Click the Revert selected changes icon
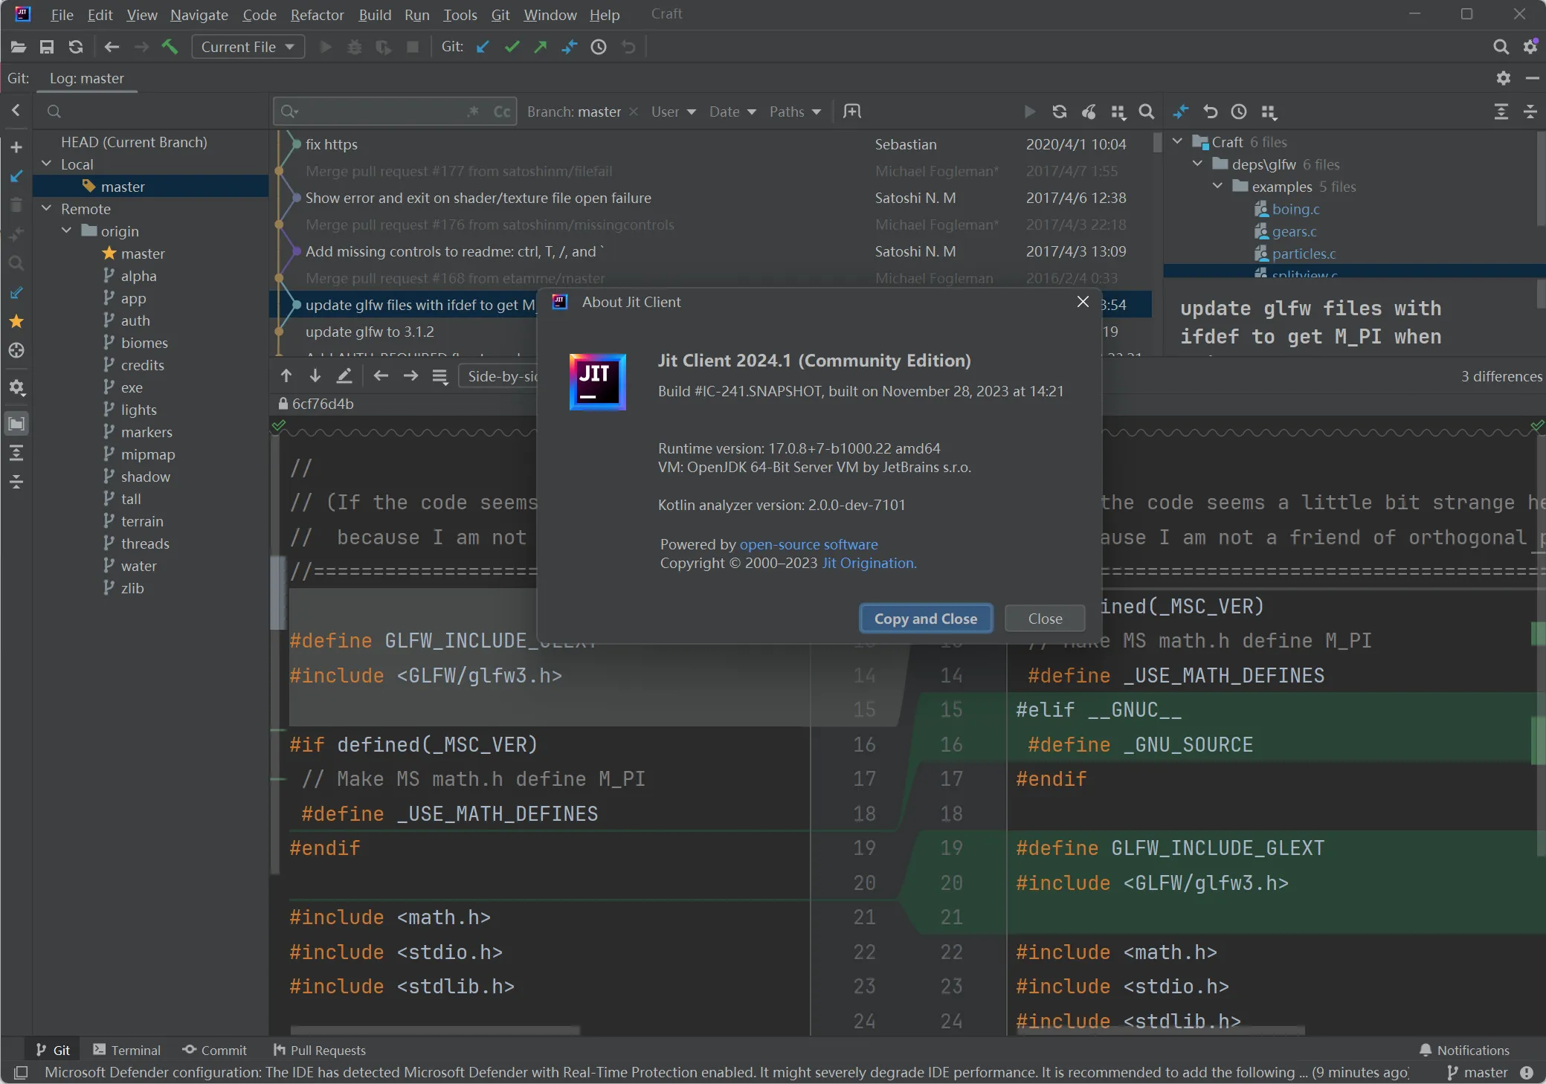Screen dimensions: 1546x1084 coord(1210,112)
